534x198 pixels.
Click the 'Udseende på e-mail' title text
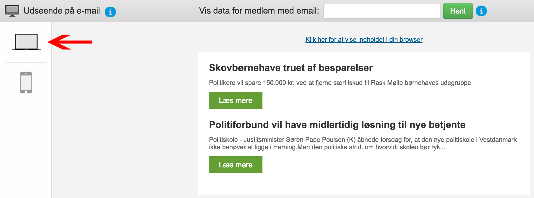tap(62, 11)
